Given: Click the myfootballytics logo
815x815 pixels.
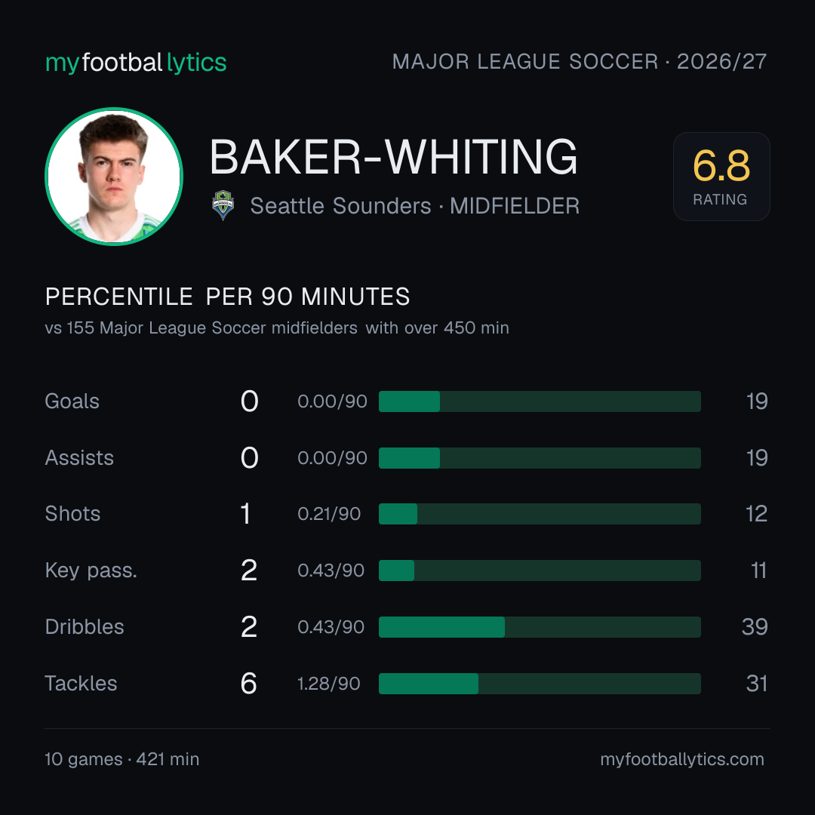Looking at the screenshot, I should [x=136, y=63].
